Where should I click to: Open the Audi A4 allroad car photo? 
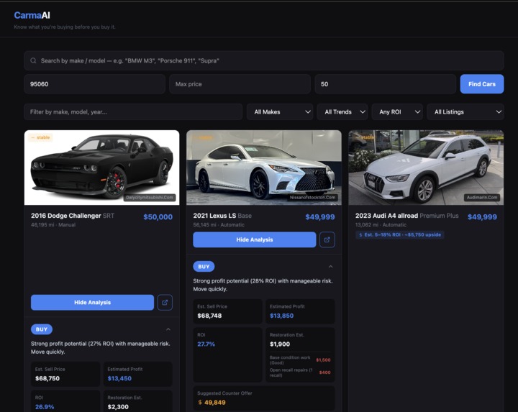pos(426,168)
